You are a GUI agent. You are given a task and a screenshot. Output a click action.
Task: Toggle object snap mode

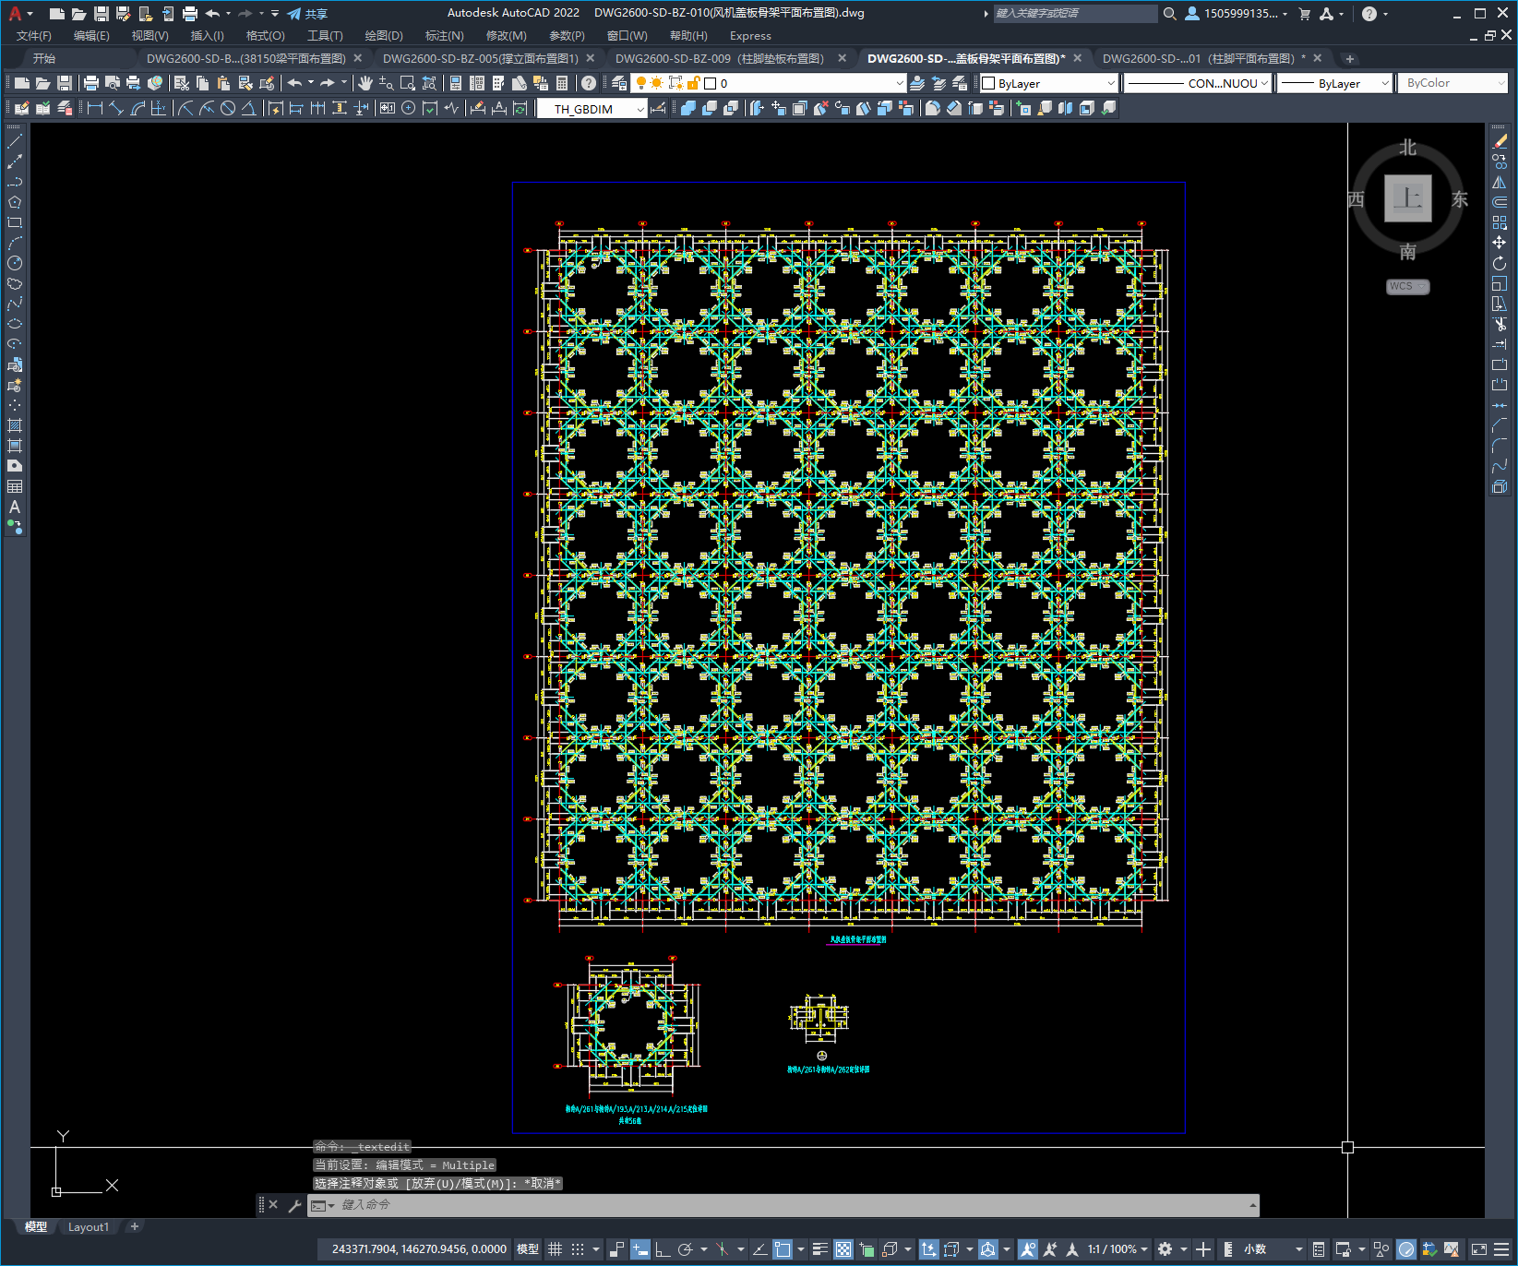pyautogui.click(x=783, y=1249)
